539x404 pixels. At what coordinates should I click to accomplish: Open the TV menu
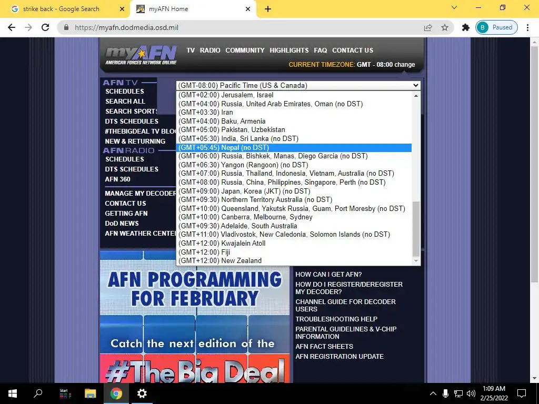coord(191,50)
